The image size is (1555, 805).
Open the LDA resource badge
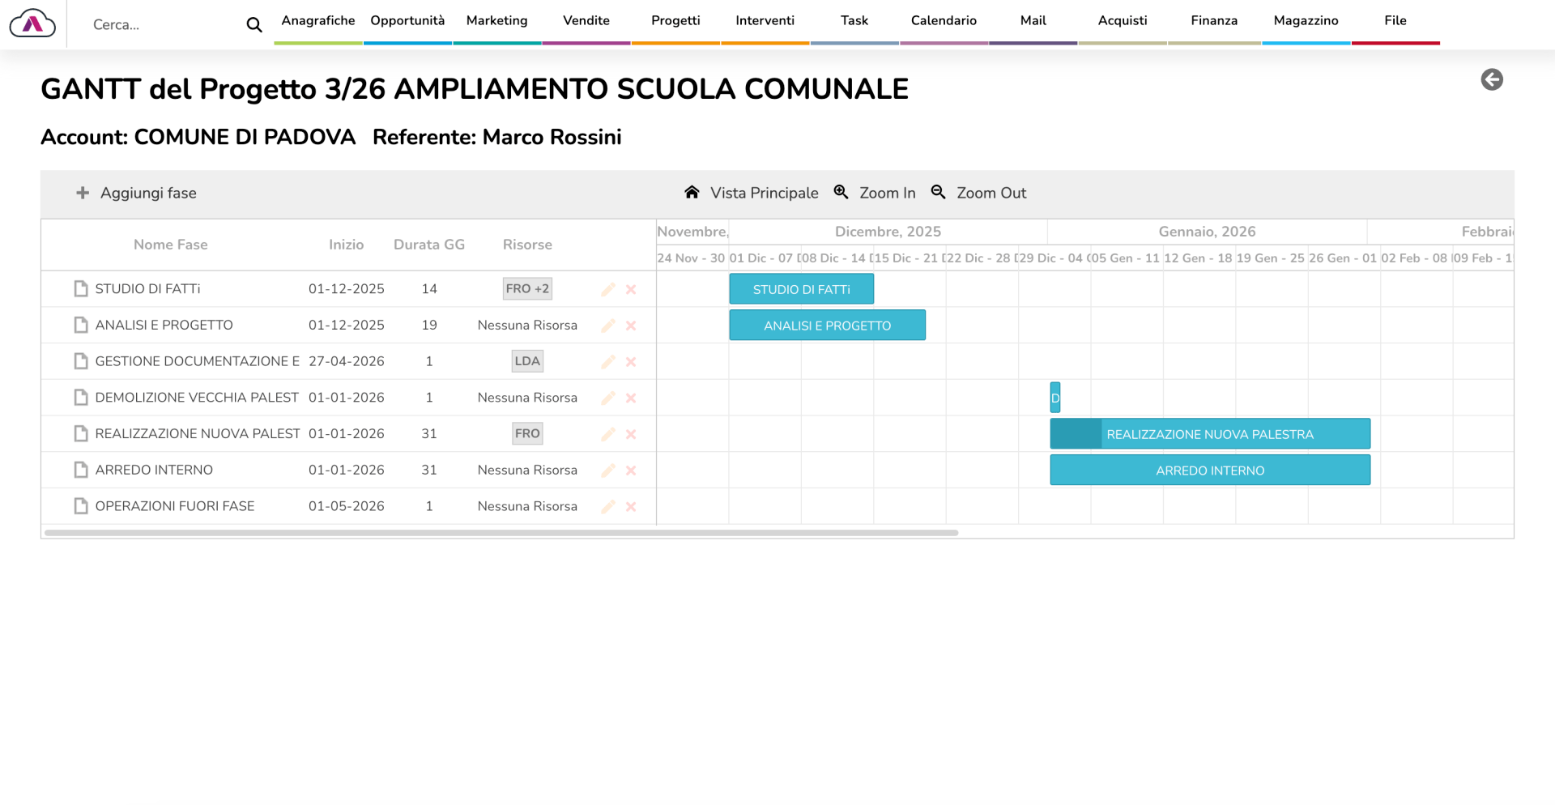[527, 361]
